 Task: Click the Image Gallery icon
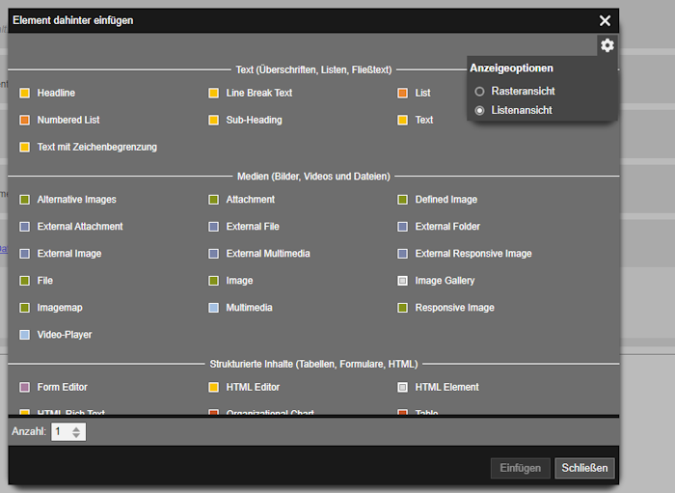coord(402,281)
